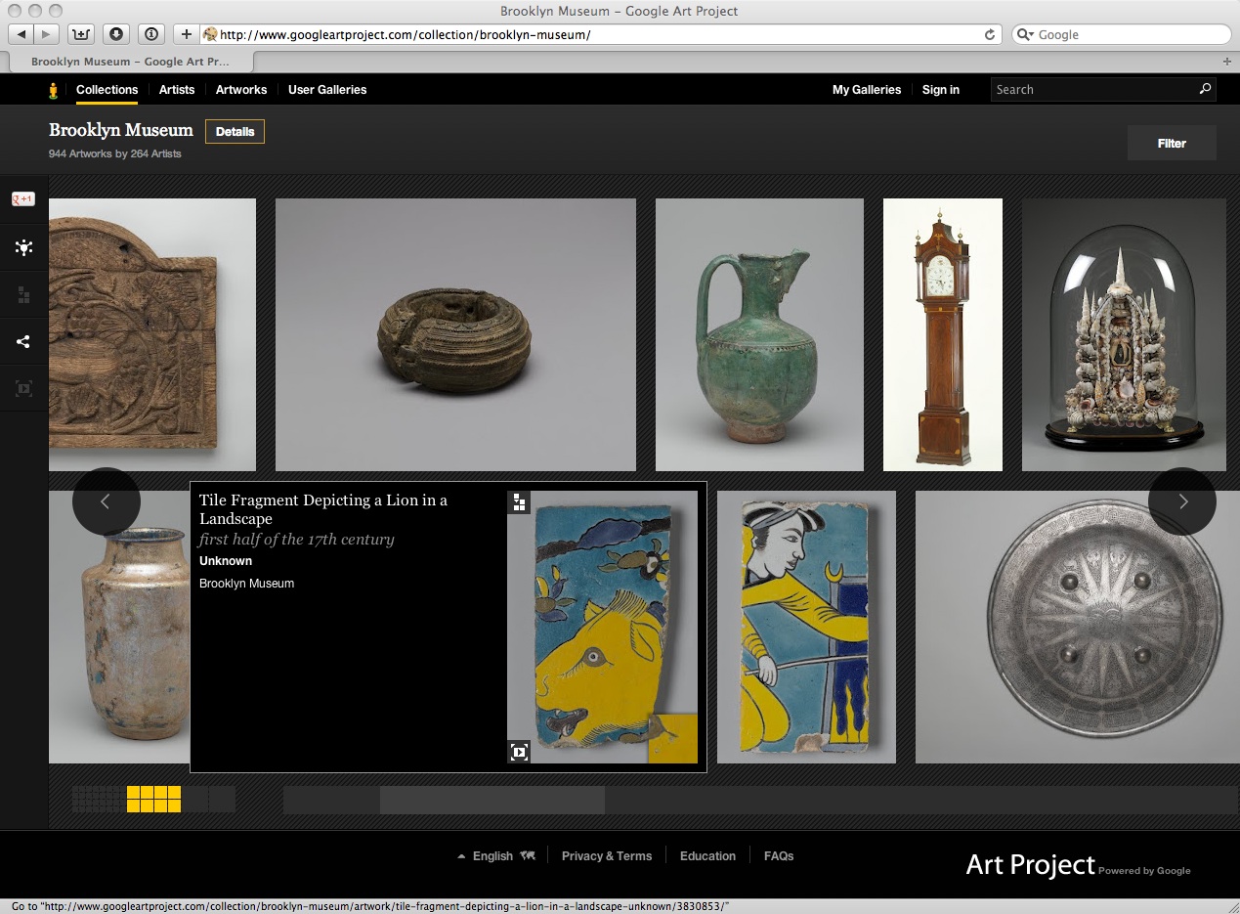1240x914 pixels.
Task: Open the coiled bracelet artwork thumbnail
Action: pos(455,334)
